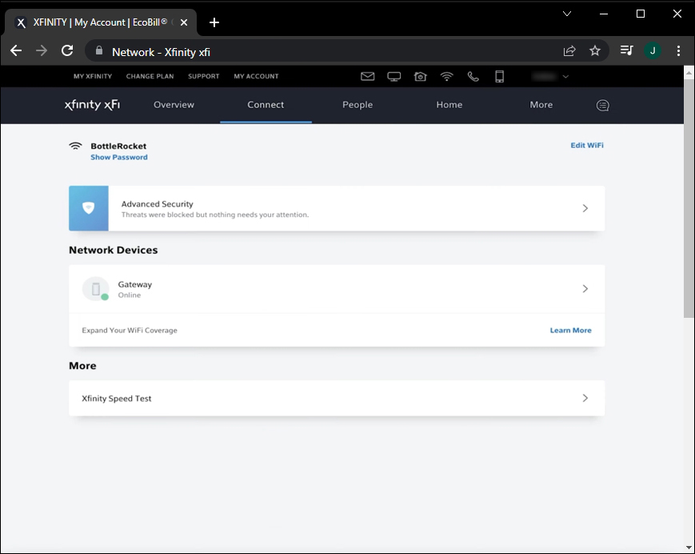Open the home security camera icon
Image resolution: width=695 pixels, height=554 pixels.
point(420,77)
